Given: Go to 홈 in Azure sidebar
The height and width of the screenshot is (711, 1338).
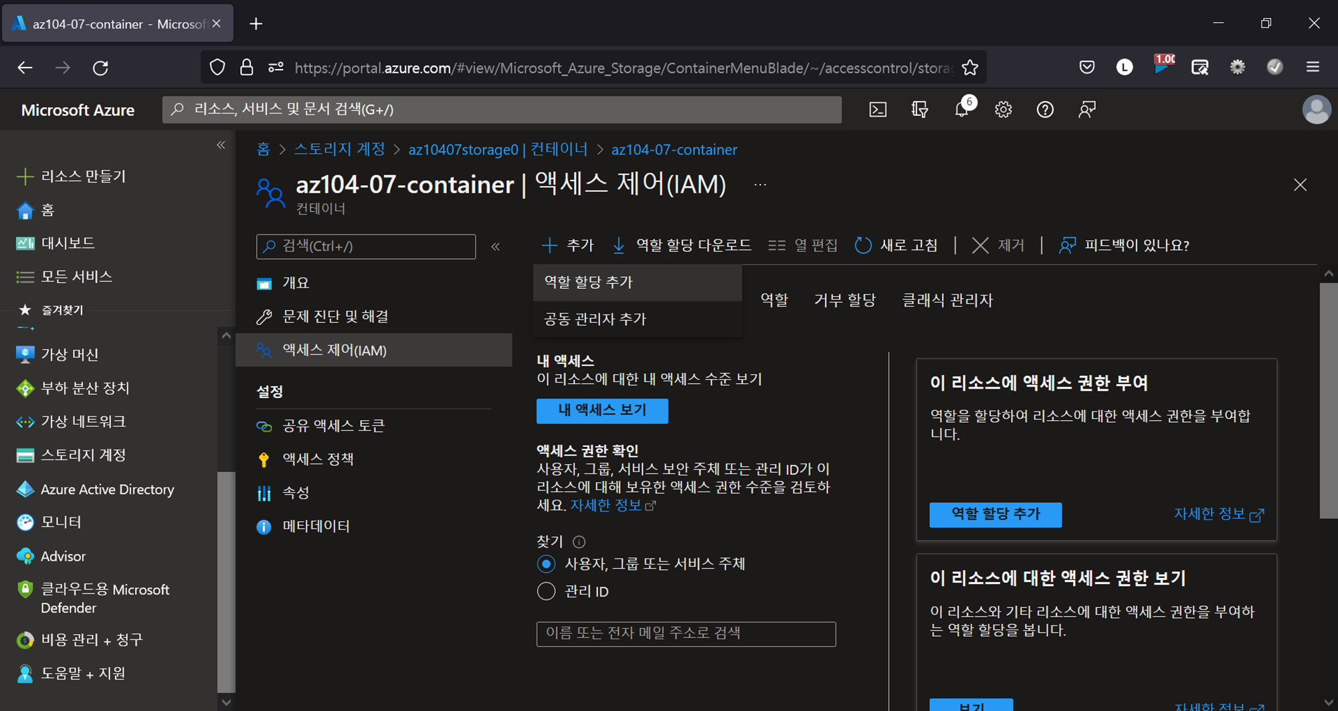Looking at the screenshot, I should tap(35, 210).
